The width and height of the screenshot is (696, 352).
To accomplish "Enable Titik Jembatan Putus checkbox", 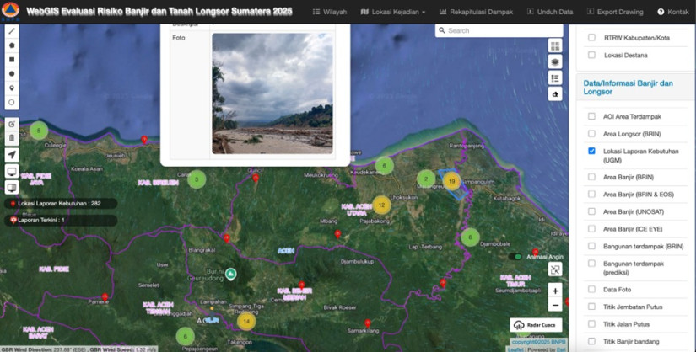I will pyautogui.click(x=591, y=307).
